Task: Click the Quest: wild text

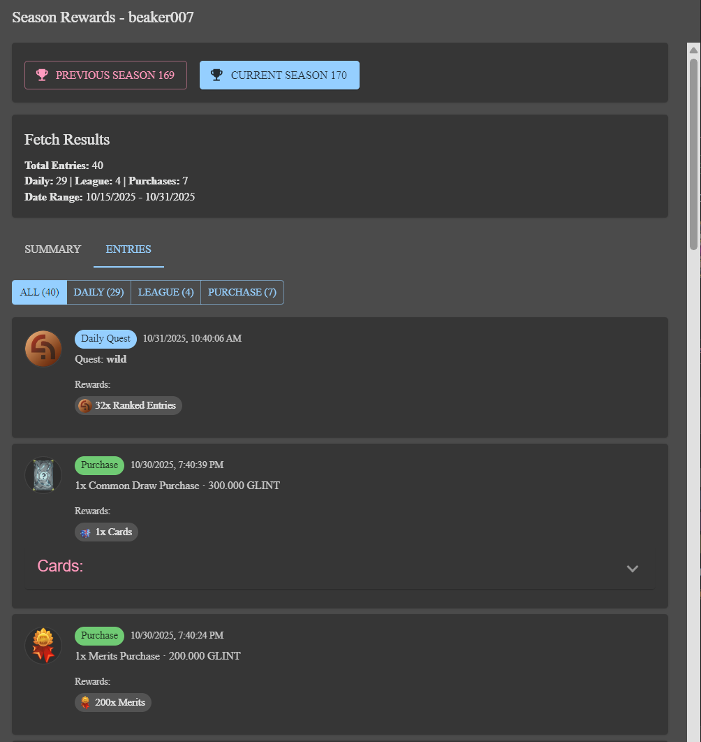Action: pyautogui.click(x=101, y=360)
